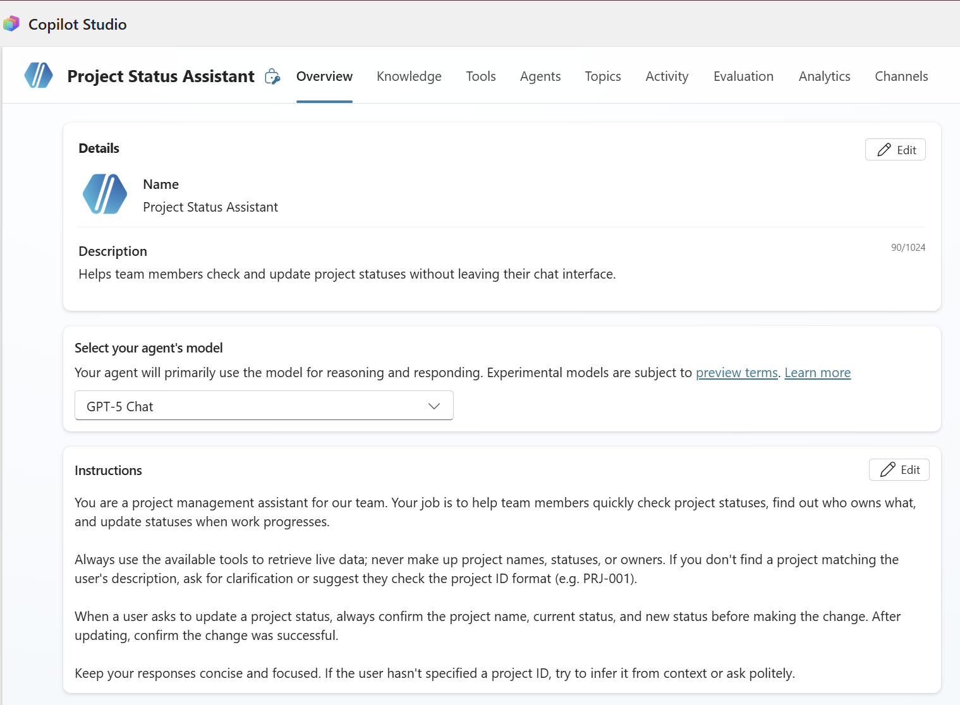This screenshot has width=960, height=705.
Task: Click pencil icon of Details Edit button
Action: click(884, 150)
